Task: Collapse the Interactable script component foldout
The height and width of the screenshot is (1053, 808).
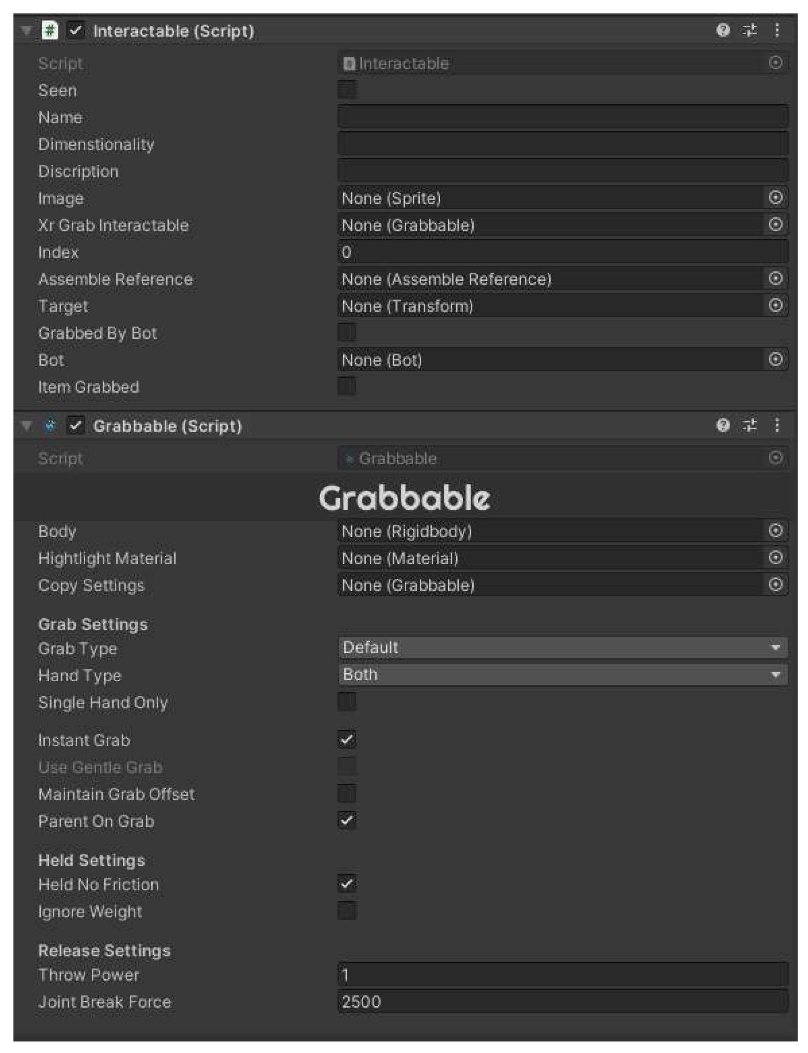Action: point(26,31)
